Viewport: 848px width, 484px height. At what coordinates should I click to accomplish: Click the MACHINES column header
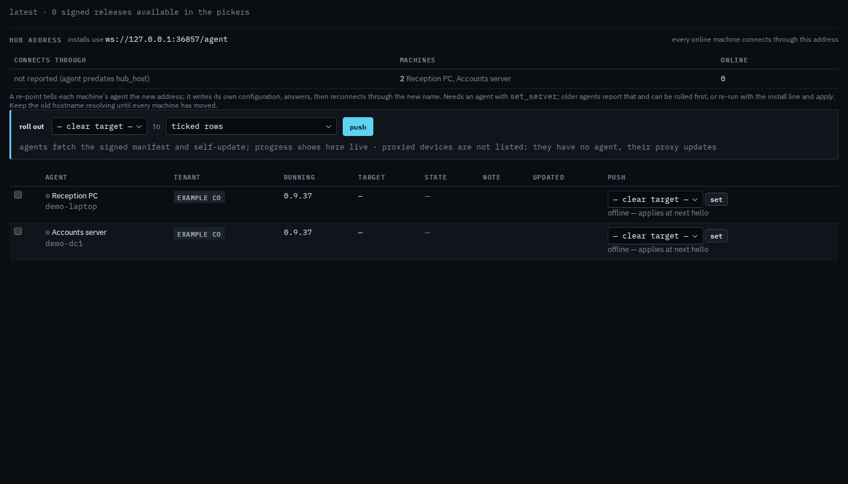418,60
